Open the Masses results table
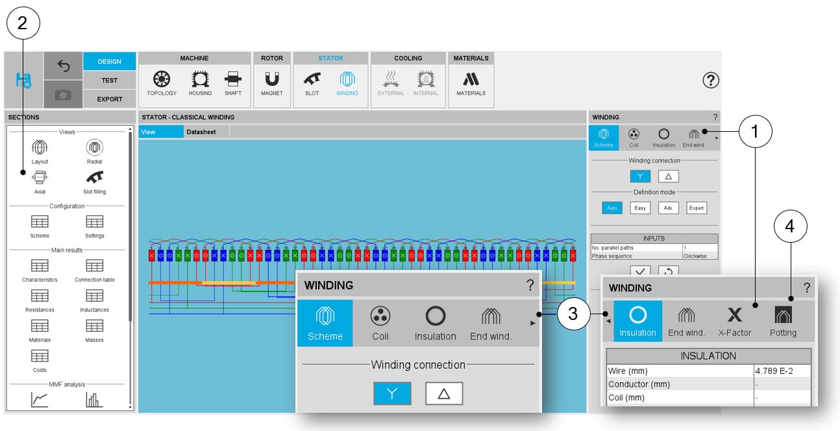The height and width of the screenshot is (431, 840). click(95, 331)
